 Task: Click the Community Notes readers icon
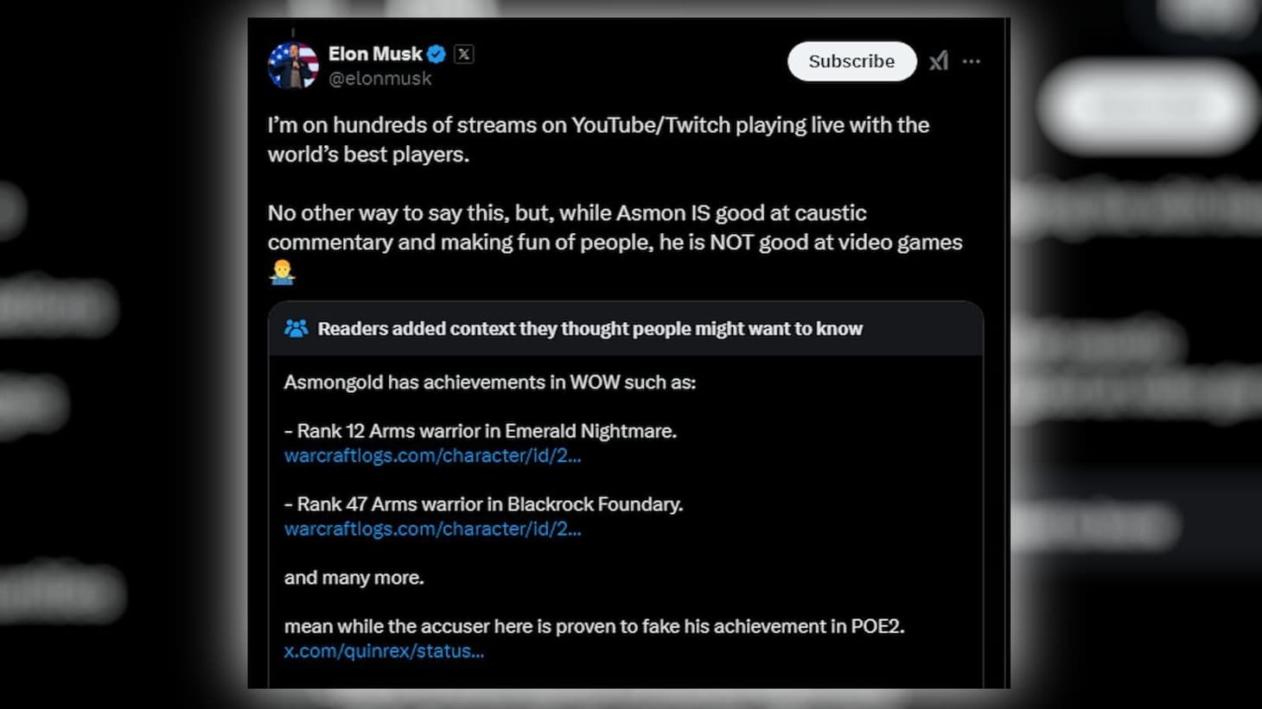[296, 328]
